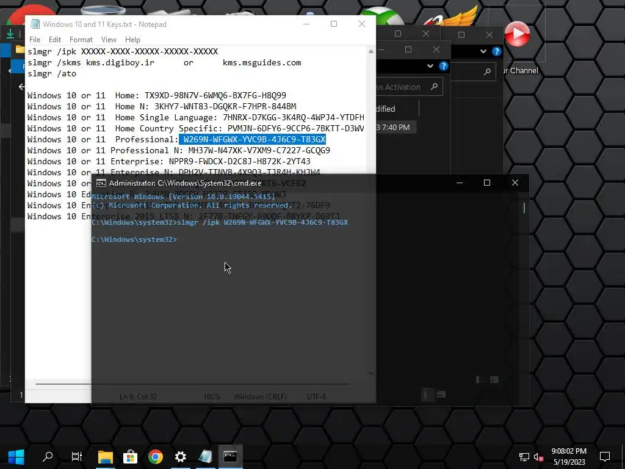Click the command prompt input line C:\Windows\system32>
Screen dimensions: 625x469
pos(134,239)
